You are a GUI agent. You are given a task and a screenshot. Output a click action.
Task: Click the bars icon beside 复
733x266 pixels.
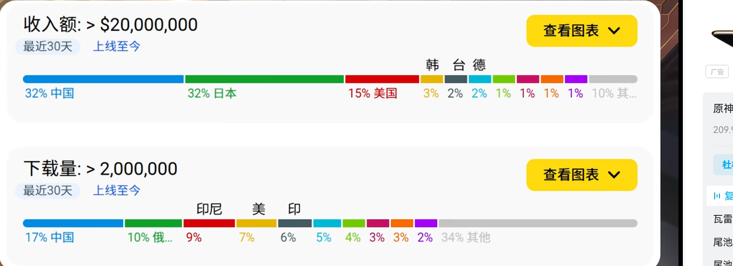[717, 196]
